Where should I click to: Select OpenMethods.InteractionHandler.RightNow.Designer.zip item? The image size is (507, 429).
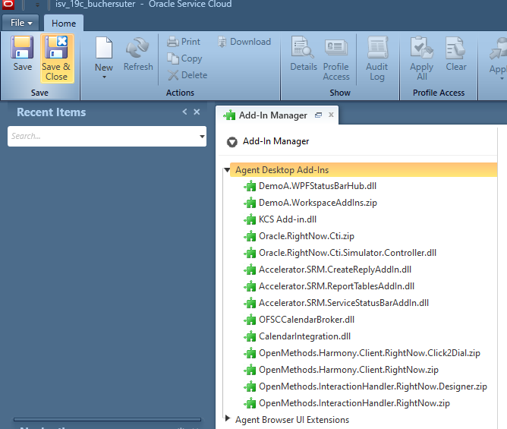373,386
